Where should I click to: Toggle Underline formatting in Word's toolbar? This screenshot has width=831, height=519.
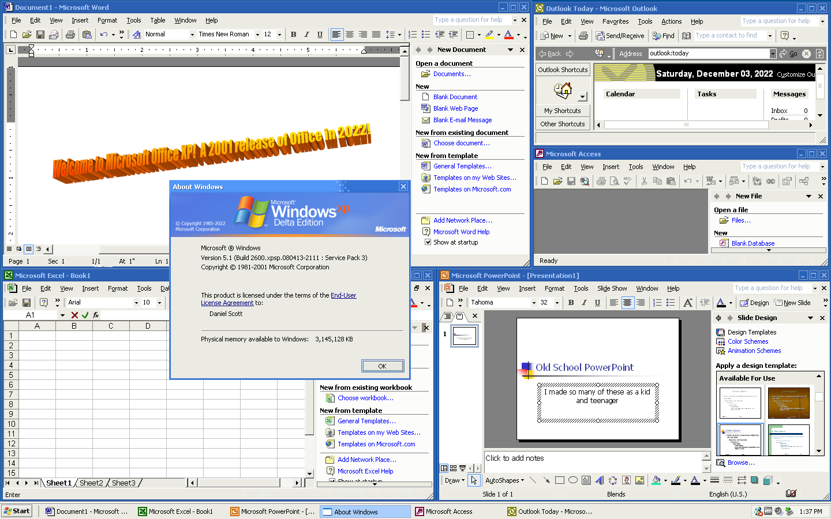(x=320, y=35)
